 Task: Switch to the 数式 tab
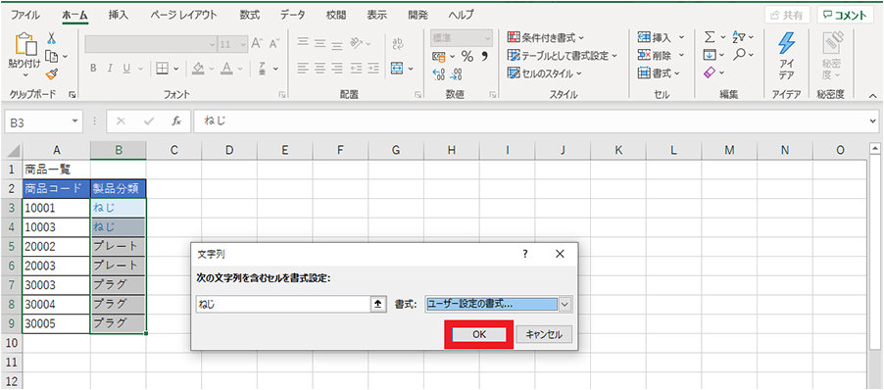(x=249, y=16)
